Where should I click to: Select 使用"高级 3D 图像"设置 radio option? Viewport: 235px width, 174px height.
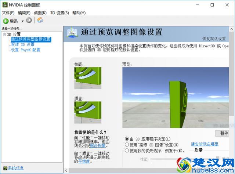click(x=127, y=145)
